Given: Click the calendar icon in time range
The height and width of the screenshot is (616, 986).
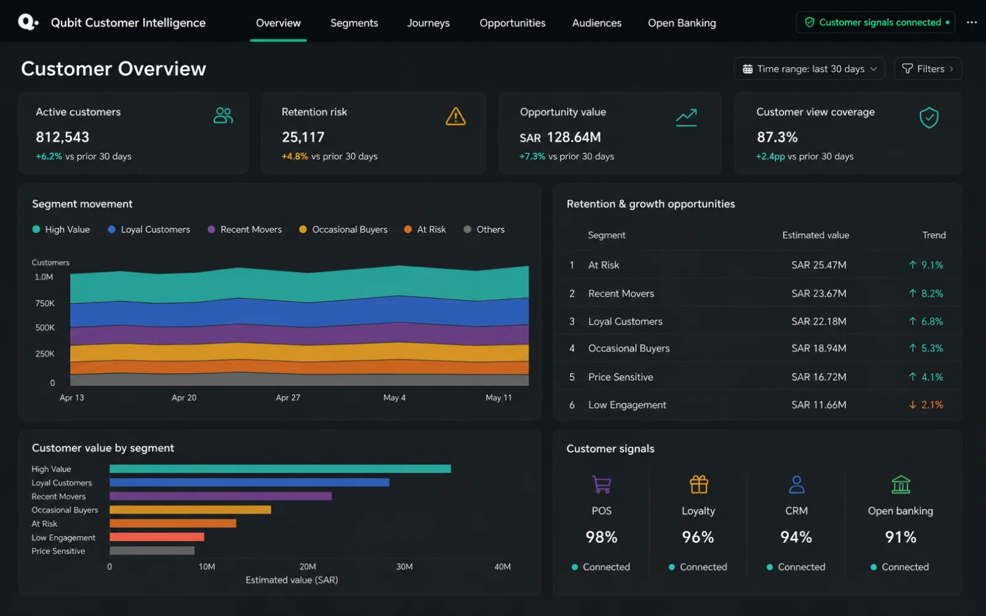Looking at the screenshot, I should pos(748,69).
